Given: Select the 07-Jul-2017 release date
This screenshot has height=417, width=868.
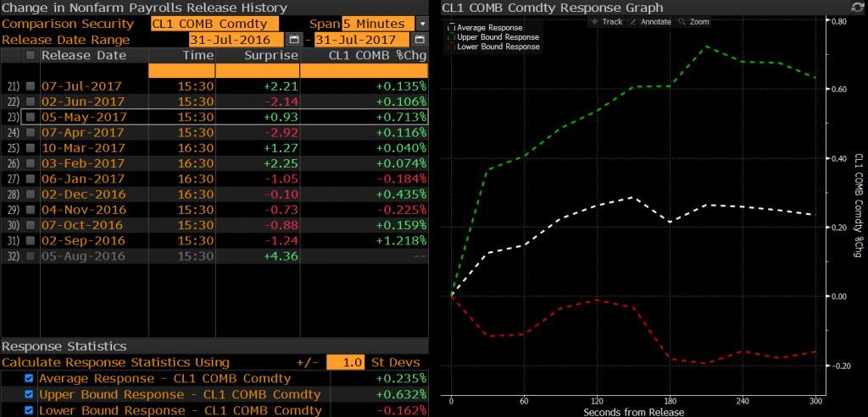Looking at the screenshot, I should click(x=81, y=86).
